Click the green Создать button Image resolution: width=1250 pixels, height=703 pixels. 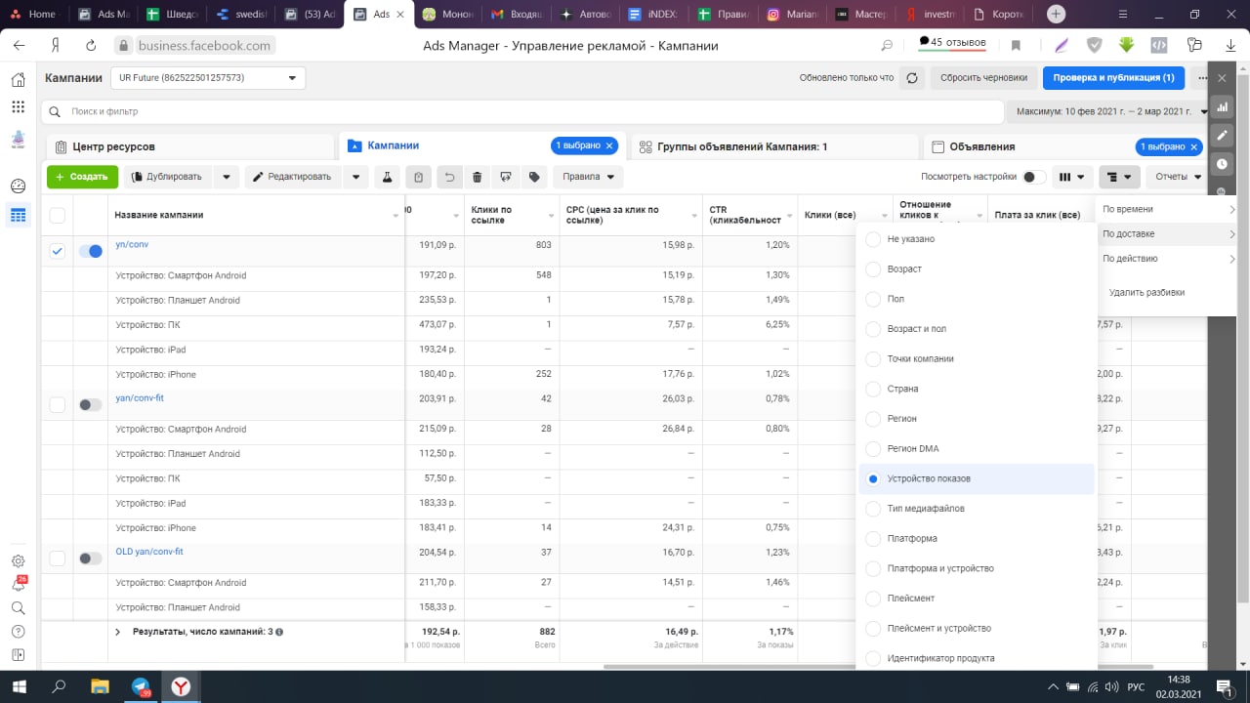pyautogui.click(x=82, y=177)
